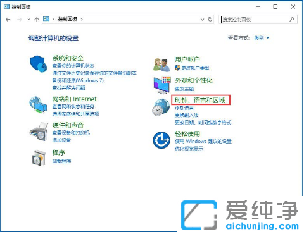Open 添加语言 link
304x234 pixels.
pos(184,108)
